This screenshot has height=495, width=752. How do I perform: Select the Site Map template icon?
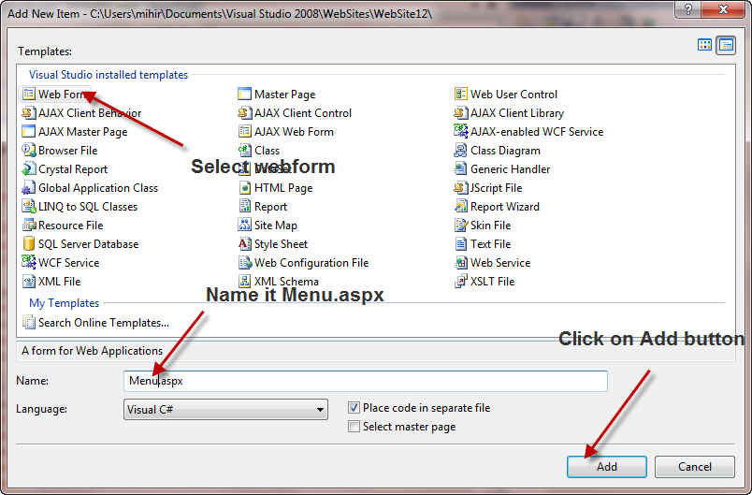coord(244,225)
